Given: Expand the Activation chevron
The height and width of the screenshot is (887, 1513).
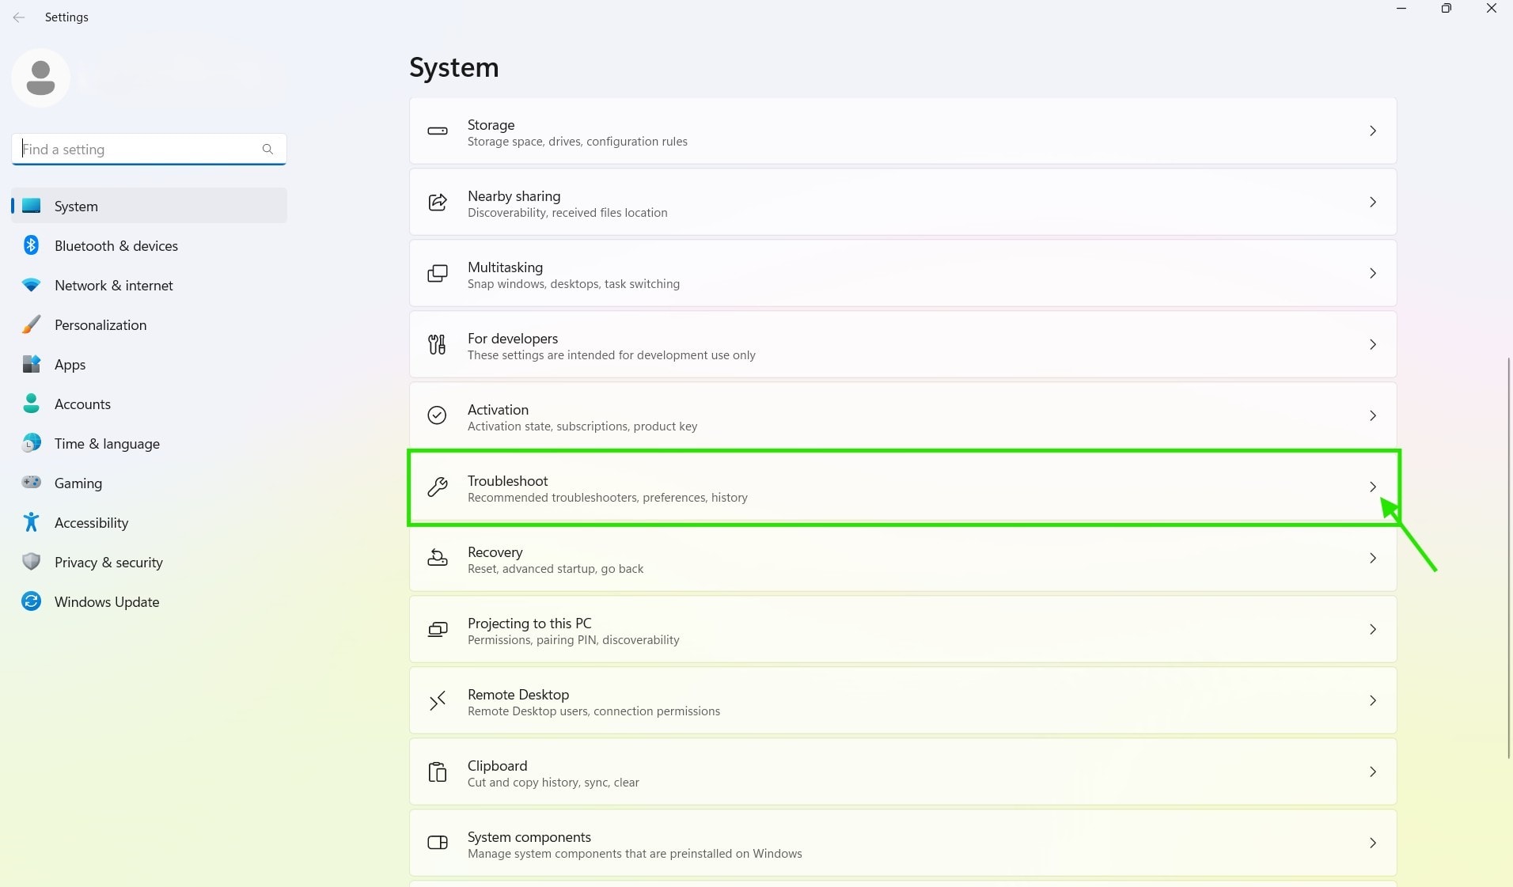Looking at the screenshot, I should 1373,416.
